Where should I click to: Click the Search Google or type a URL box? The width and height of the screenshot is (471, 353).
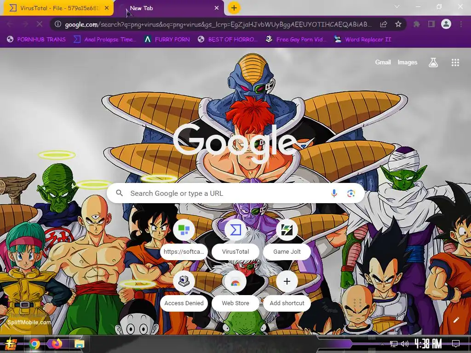click(236, 194)
